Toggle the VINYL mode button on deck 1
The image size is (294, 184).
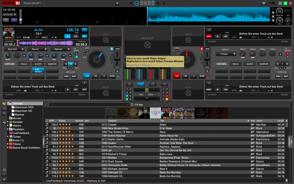click(87, 51)
